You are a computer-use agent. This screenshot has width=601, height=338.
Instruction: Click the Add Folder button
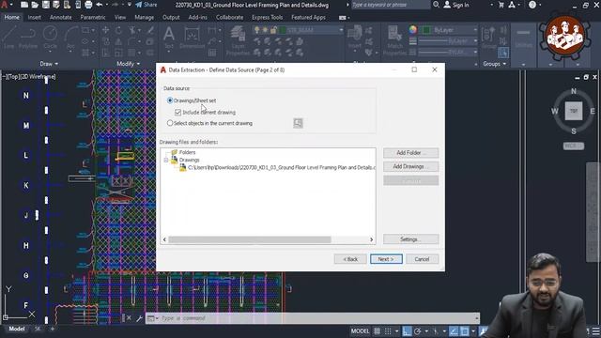click(x=411, y=152)
